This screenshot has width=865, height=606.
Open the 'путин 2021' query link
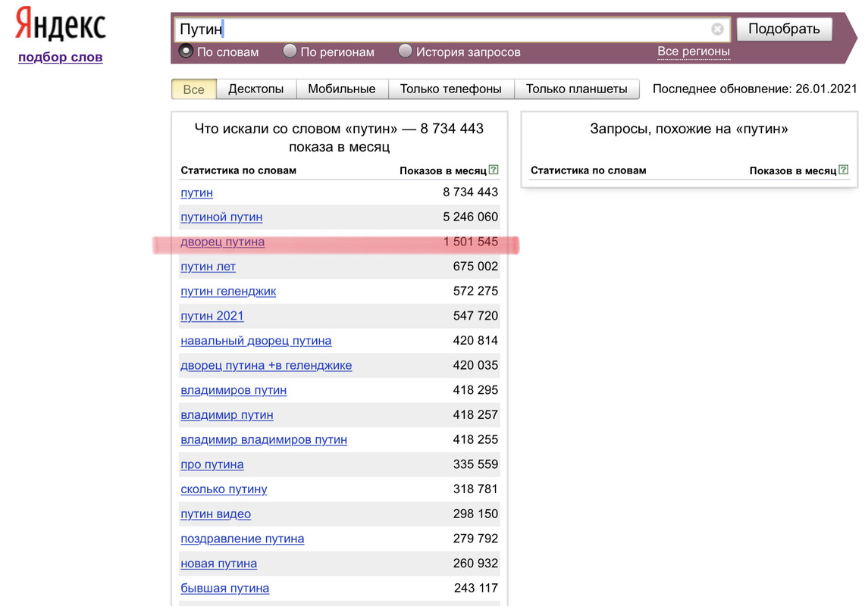pos(212,316)
